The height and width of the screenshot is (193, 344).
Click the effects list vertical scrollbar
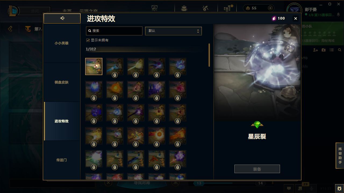(x=209, y=55)
